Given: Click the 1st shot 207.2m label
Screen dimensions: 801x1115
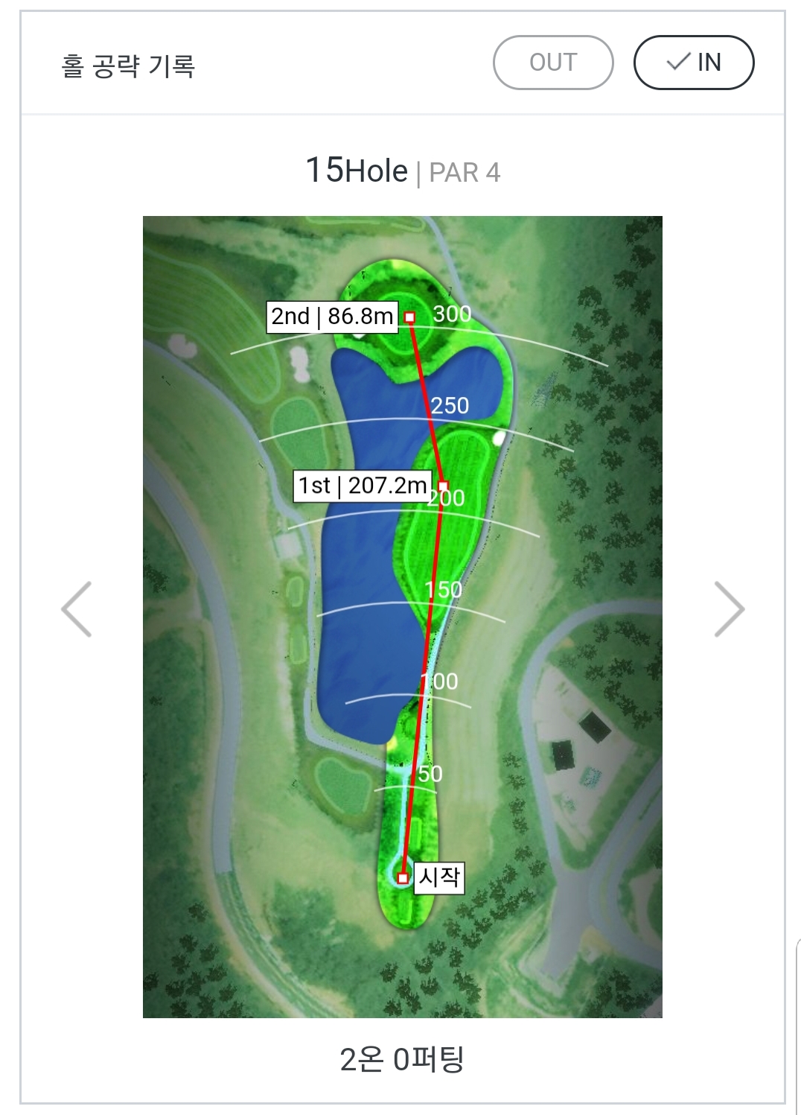Looking at the screenshot, I should click(x=363, y=486).
